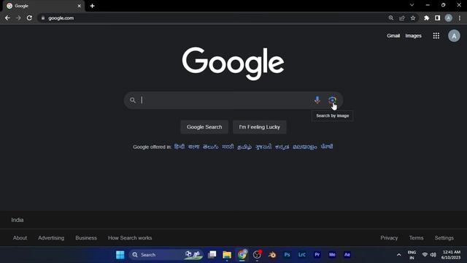Switch Google to Hindi language
The image size is (467, 263).
180,147
